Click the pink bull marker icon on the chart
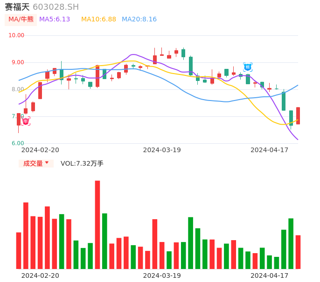This screenshot has height=282, width=320. [x=26, y=121]
